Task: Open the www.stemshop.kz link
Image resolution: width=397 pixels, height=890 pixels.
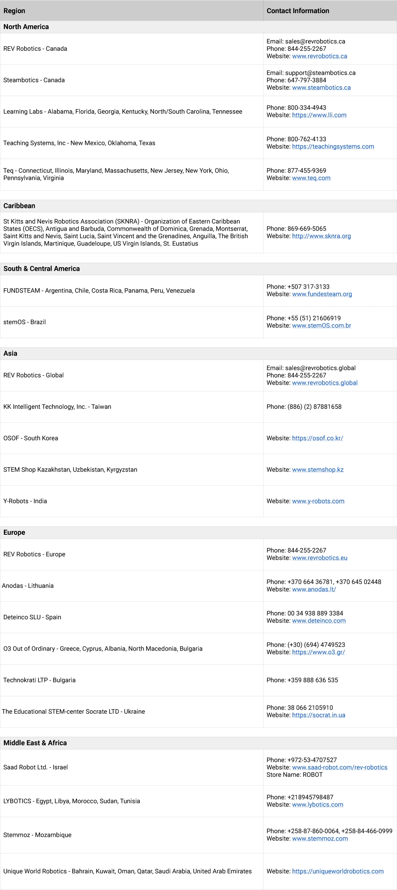Action: coord(318,470)
